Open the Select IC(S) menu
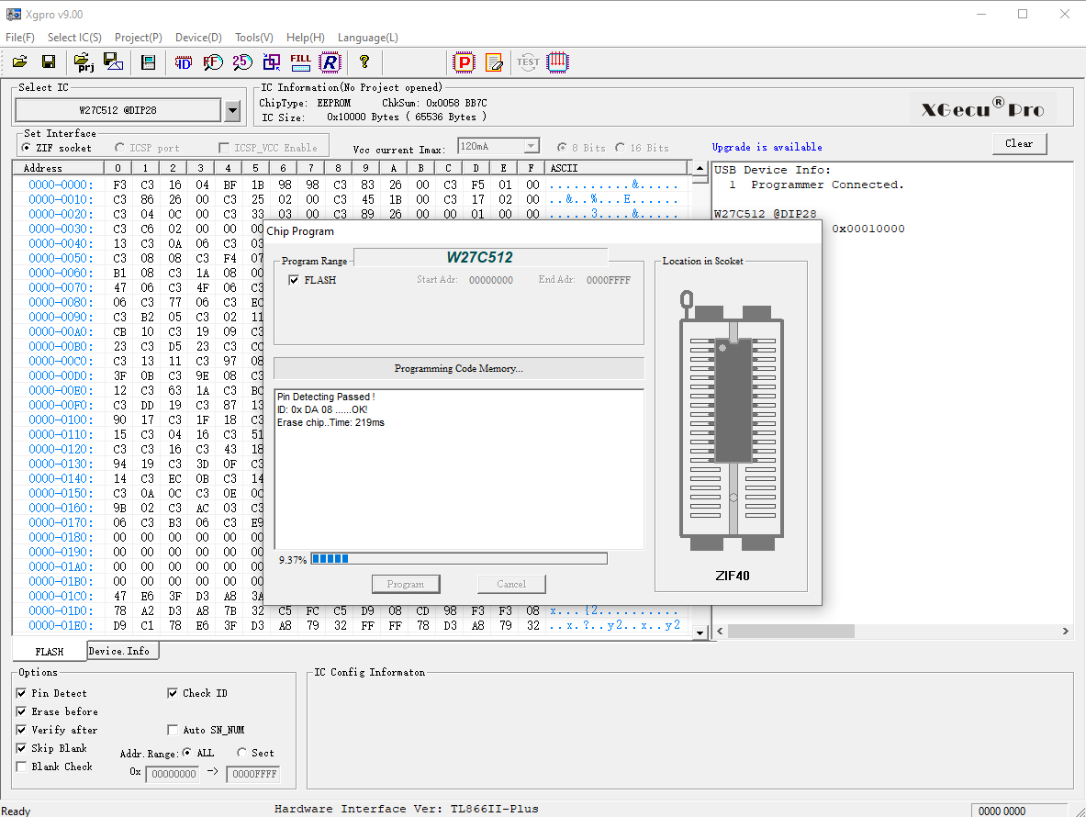 74,38
